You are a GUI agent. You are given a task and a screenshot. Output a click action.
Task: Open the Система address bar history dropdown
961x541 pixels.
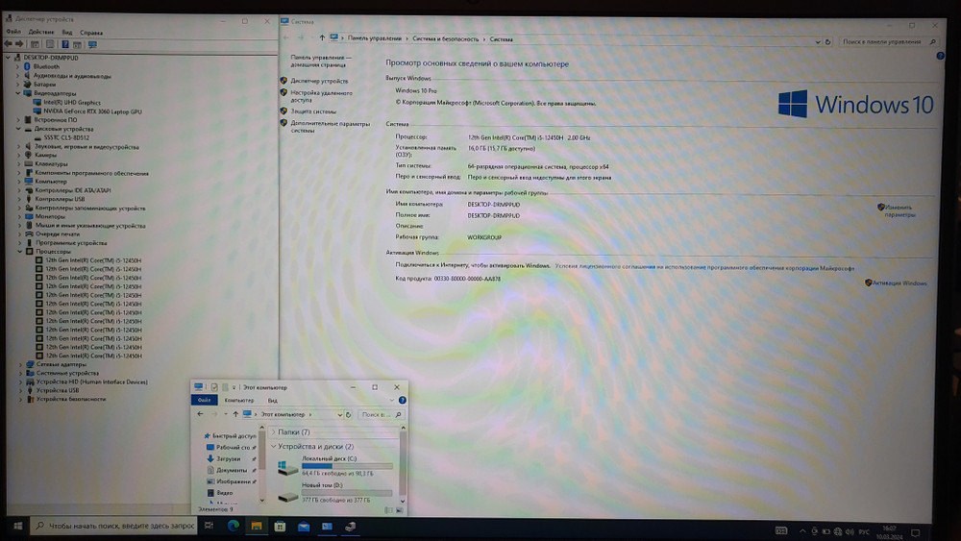[x=818, y=41]
